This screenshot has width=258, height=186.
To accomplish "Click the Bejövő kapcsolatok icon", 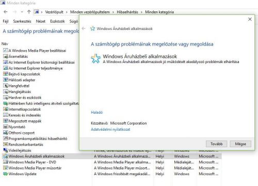I will (6, 74).
